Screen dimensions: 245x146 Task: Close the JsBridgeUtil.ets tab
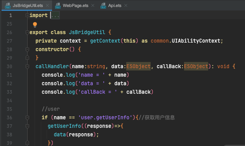point(47,5)
